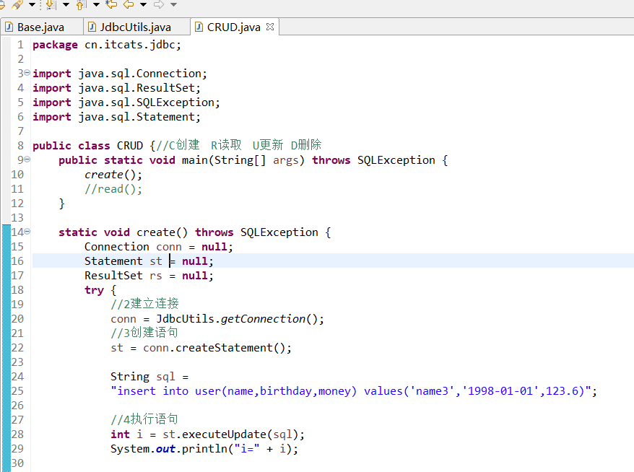Click line number 25 in the gutter
The width and height of the screenshot is (634, 472).
(17, 390)
